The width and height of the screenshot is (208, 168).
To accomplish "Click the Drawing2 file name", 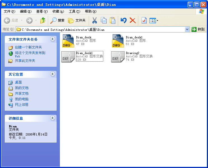I will (132, 53).
